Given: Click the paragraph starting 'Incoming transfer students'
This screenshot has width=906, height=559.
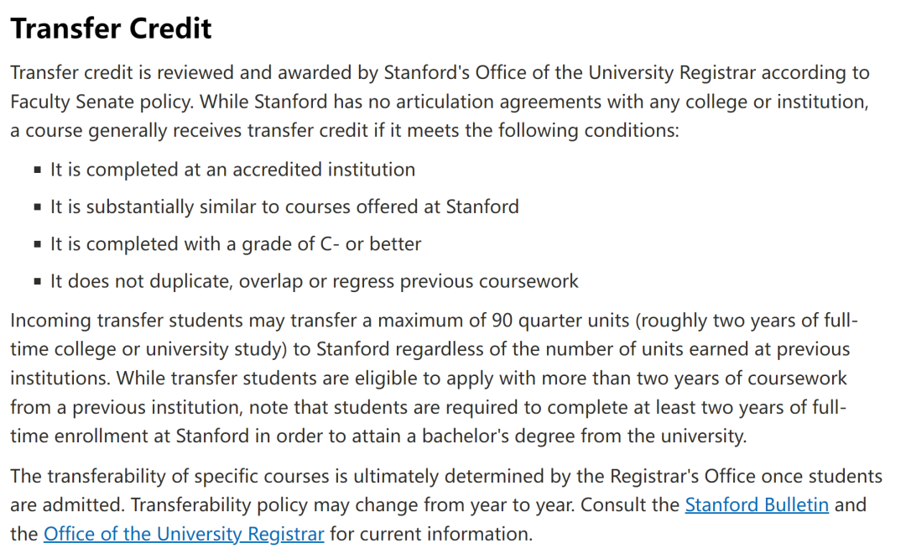Looking at the screenshot, I should (x=434, y=378).
